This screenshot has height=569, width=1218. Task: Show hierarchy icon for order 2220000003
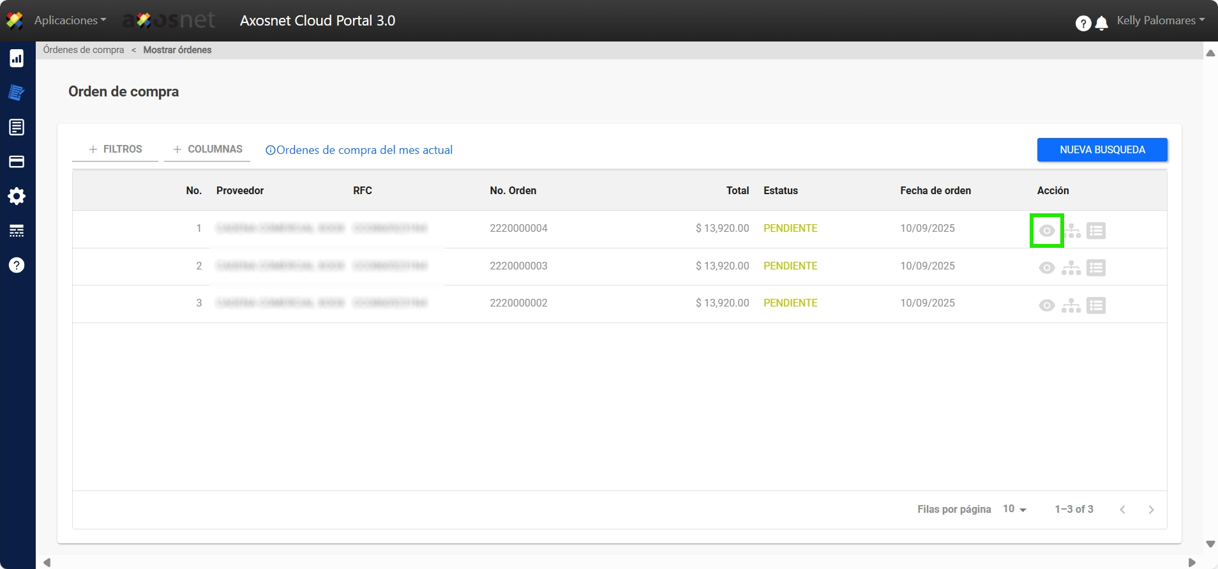(x=1071, y=268)
